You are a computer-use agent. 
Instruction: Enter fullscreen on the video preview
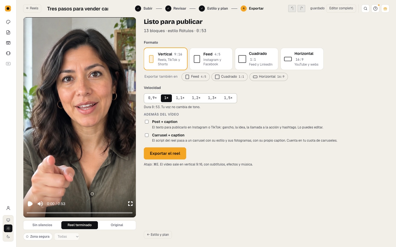pos(130,204)
